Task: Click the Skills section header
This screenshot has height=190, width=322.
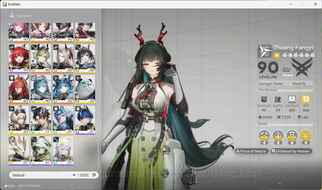Action: click(263, 124)
